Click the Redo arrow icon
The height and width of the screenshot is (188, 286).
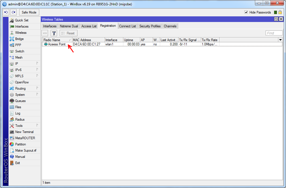pyautogui.click(x=13, y=12)
